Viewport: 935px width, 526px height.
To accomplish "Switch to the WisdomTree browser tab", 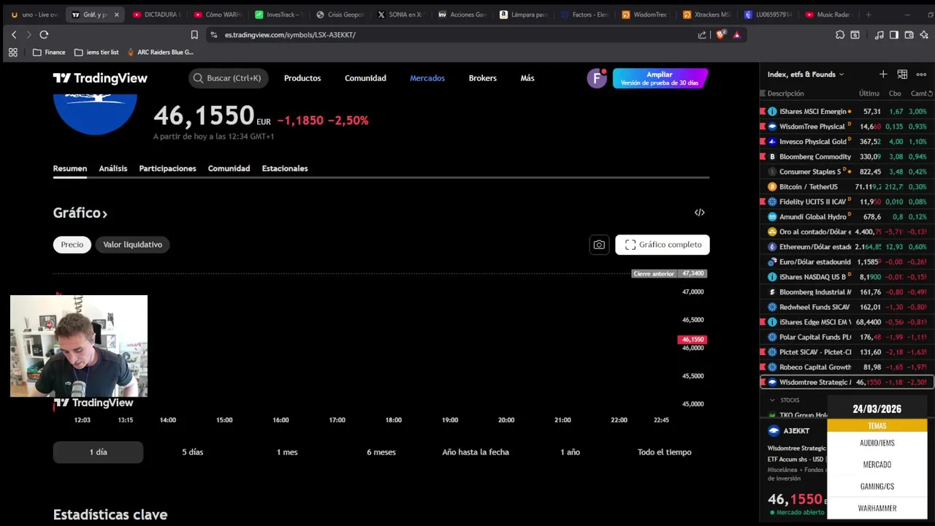I will click(x=645, y=15).
